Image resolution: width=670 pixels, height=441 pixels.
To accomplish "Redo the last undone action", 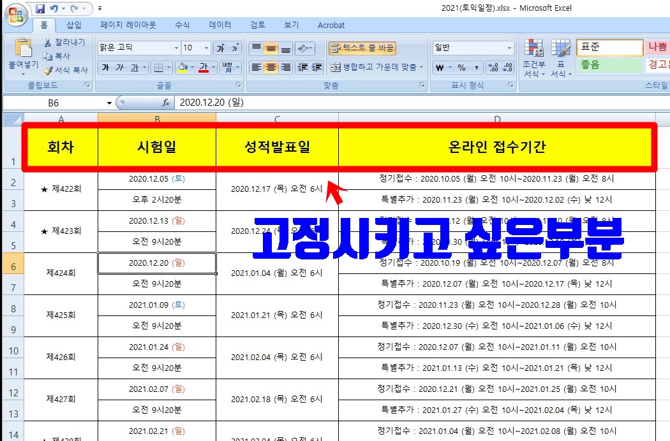I will pyautogui.click(x=75, y=8).
